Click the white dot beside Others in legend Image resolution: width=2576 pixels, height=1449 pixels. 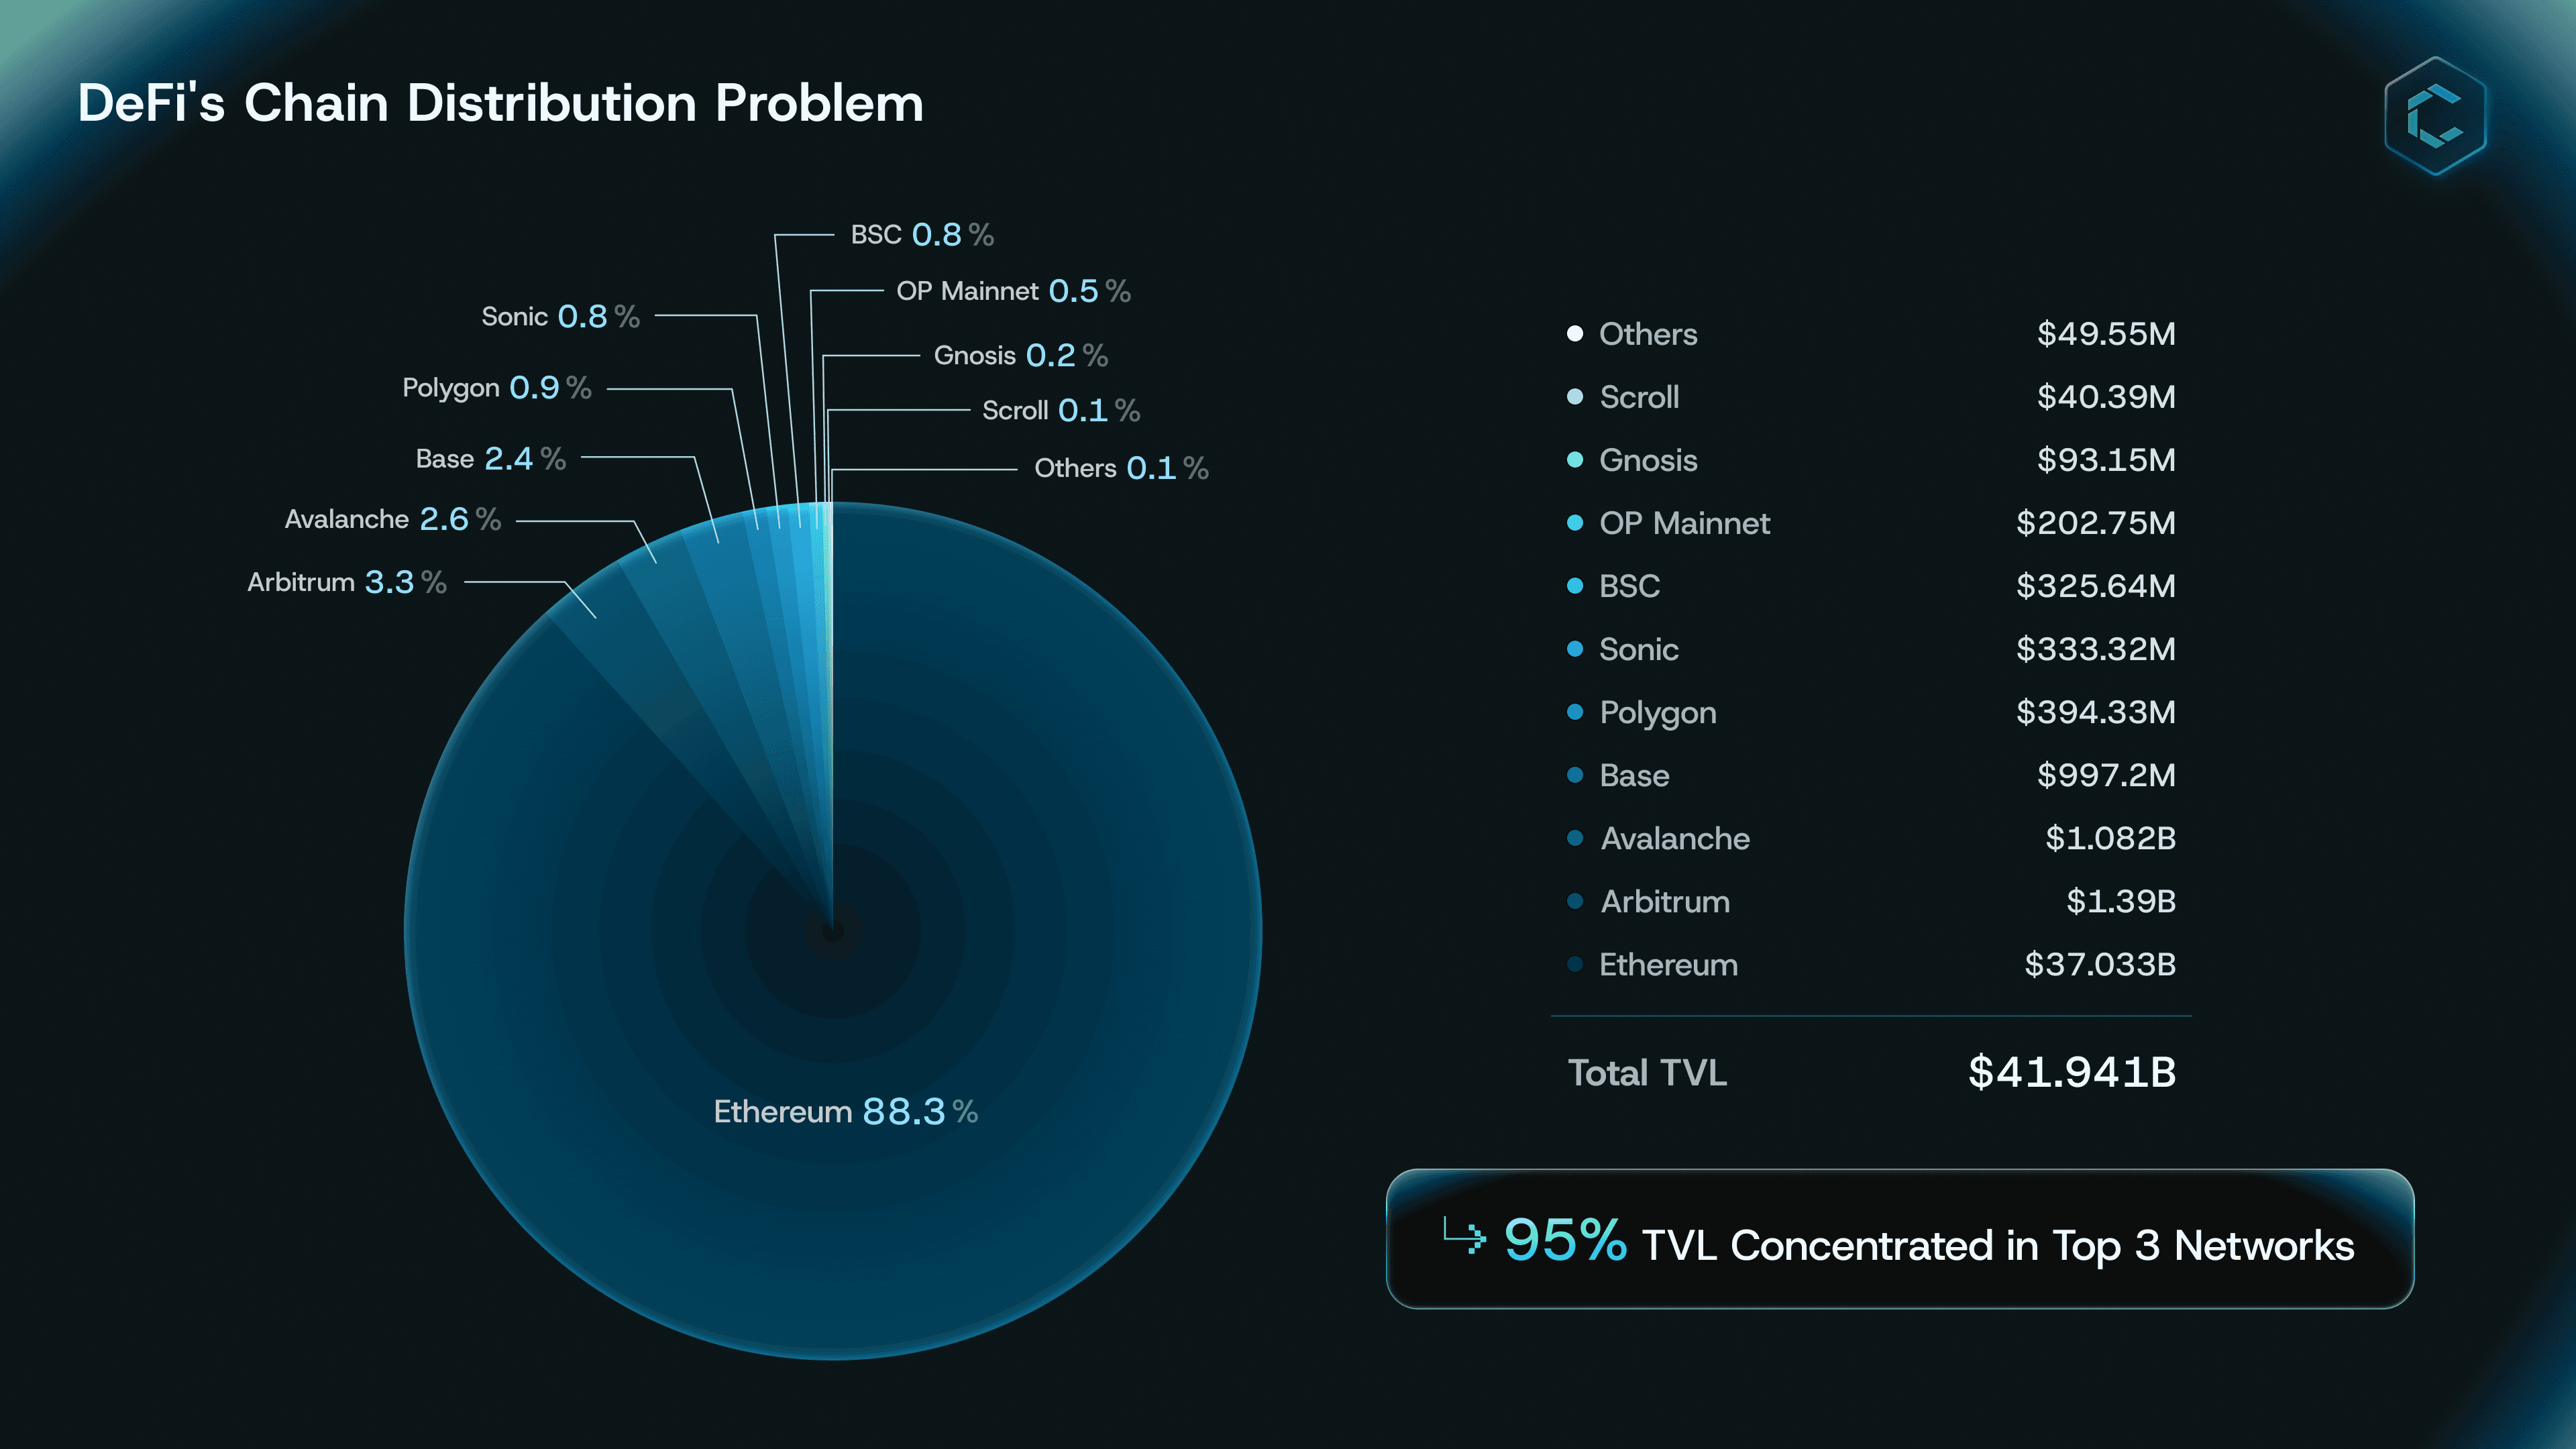1575,333
